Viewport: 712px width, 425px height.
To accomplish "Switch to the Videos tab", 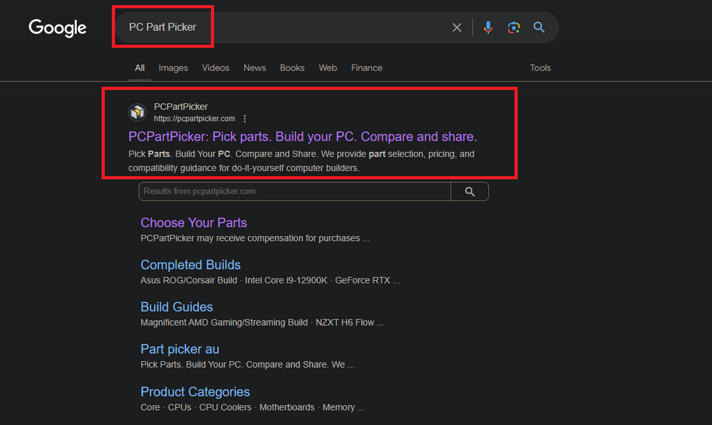I will (215, 68).
